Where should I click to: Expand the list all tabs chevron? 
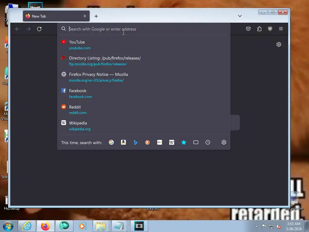click(240, 16)
